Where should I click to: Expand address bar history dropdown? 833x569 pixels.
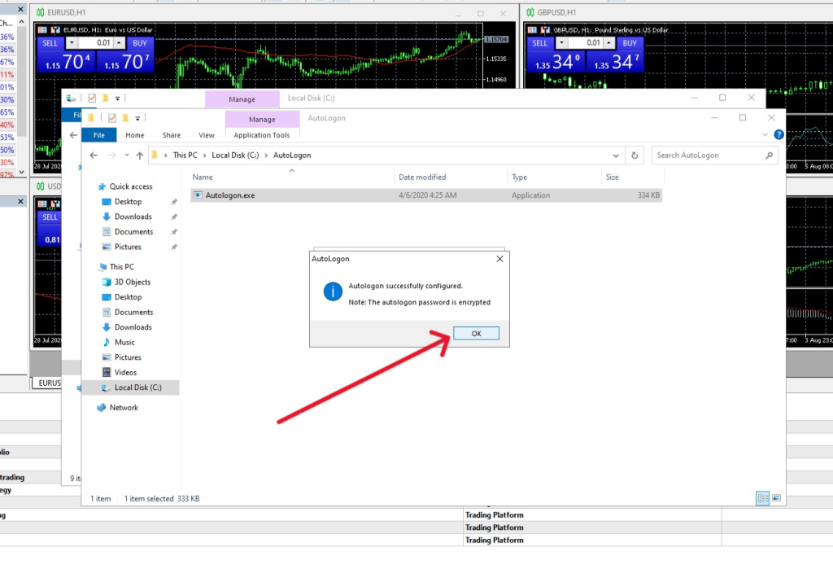pyautogui.click(x=616, y=155)
